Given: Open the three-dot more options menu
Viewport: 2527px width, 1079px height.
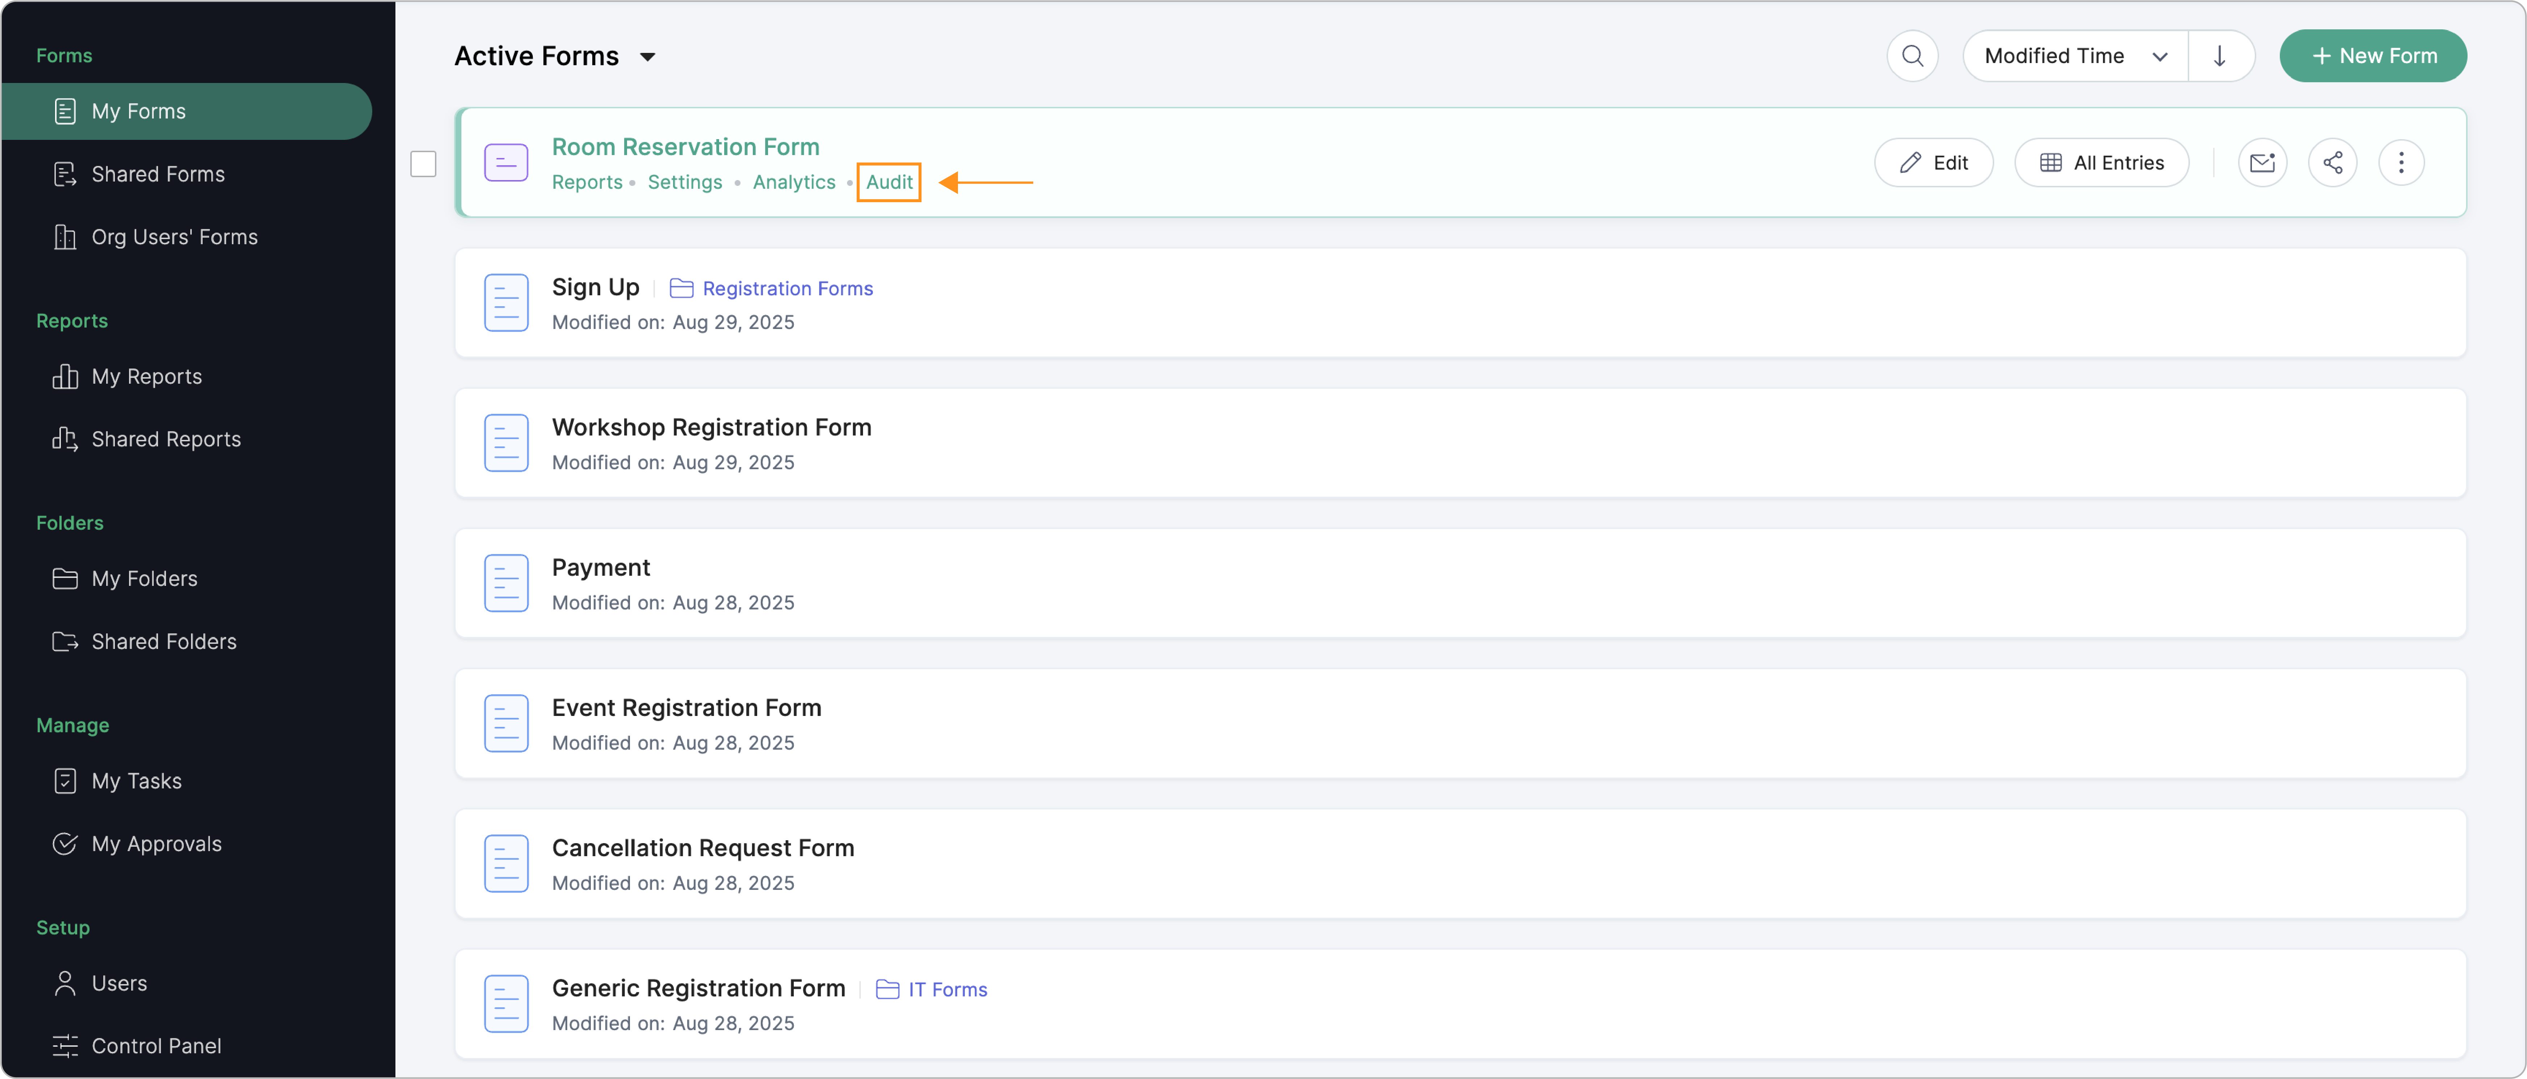Looking at the screenshot, I should click(2402, 163).
